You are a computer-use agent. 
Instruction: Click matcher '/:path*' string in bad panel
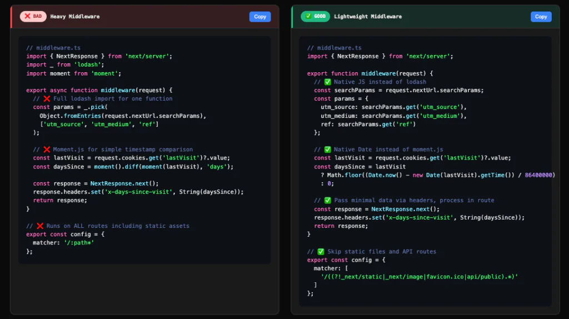point(79,243)
